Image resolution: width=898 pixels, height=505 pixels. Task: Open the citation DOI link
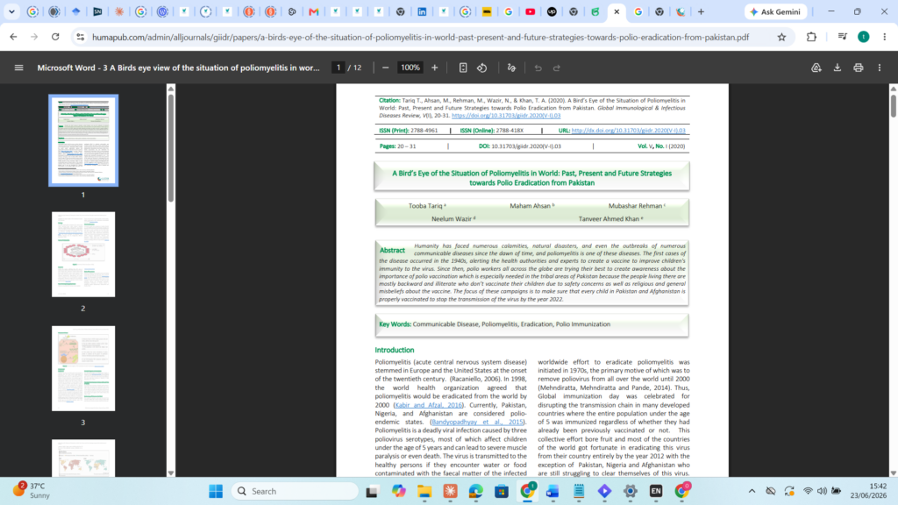[506, 115]
